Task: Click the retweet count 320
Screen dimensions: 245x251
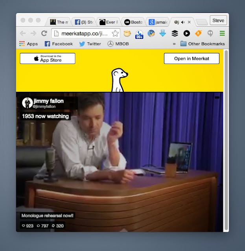Action: coord(58,226)
